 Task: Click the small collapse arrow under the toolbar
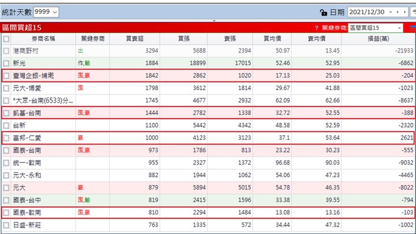point(214,21)
